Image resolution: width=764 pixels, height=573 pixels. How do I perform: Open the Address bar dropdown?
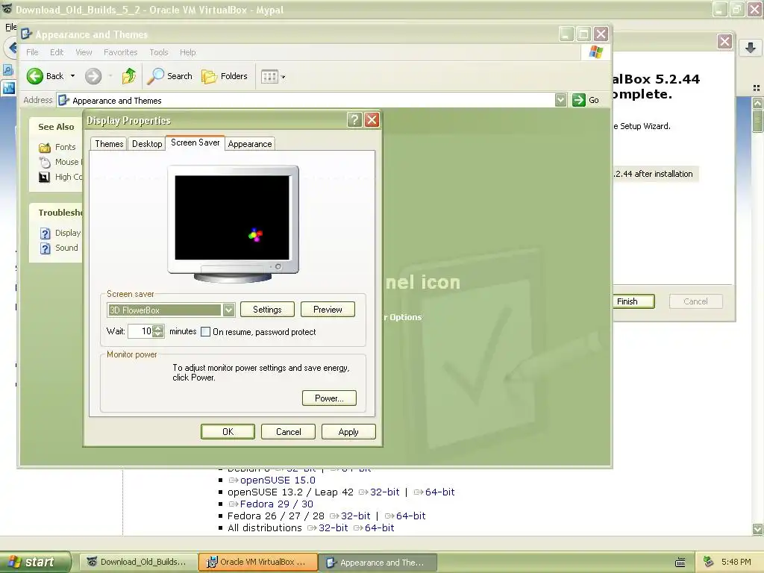coord(561,100)
